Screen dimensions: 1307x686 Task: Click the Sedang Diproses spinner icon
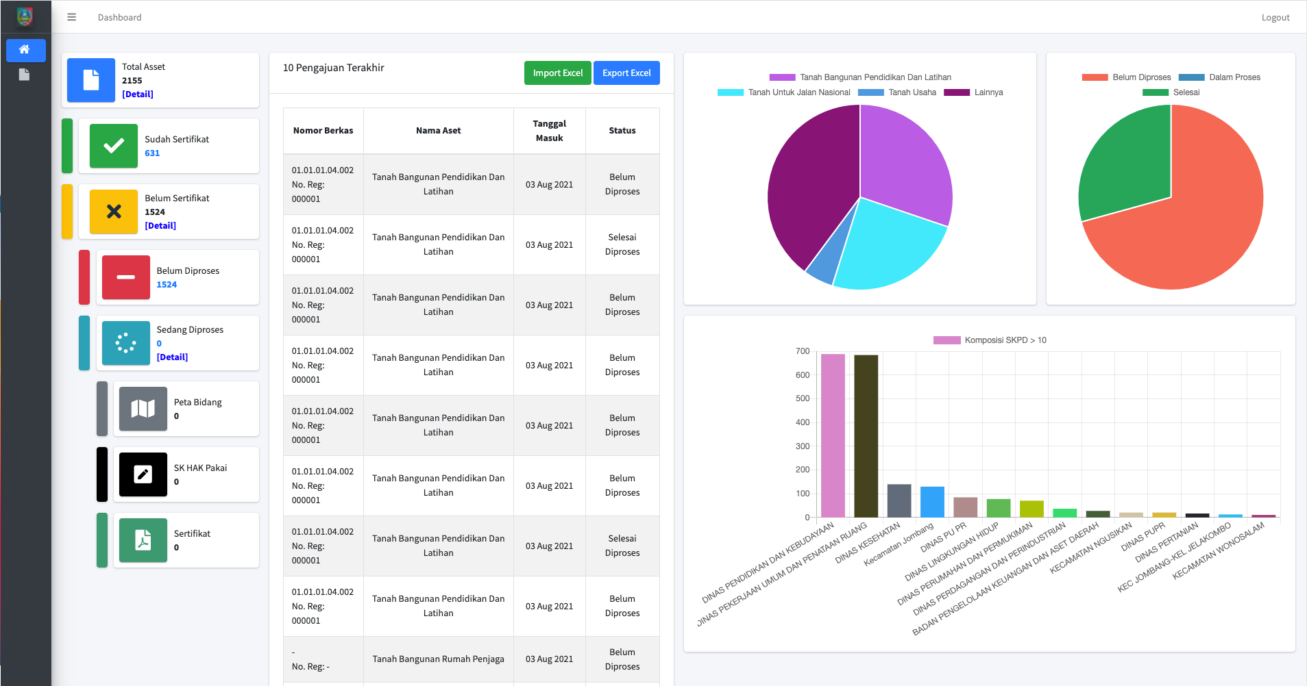pyautogui.click(x=125, y=343)
